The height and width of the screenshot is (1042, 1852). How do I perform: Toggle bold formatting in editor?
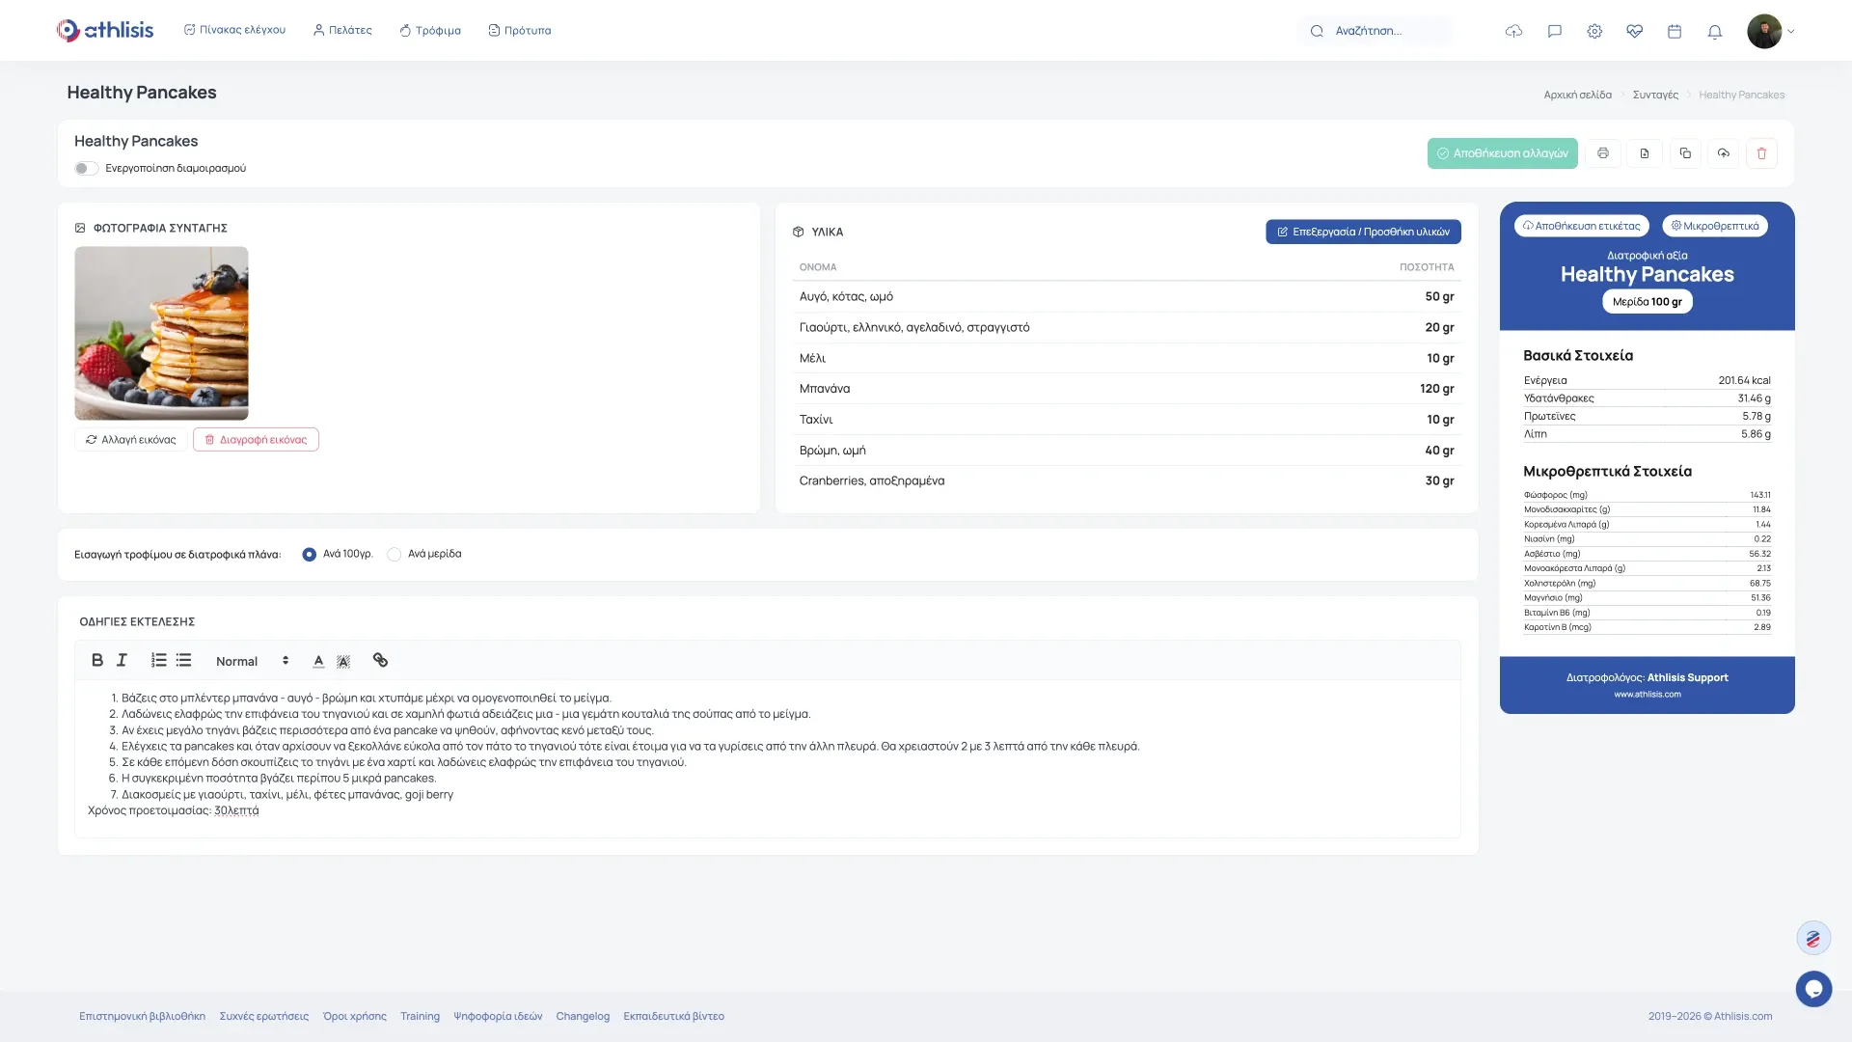coord(96,661)
